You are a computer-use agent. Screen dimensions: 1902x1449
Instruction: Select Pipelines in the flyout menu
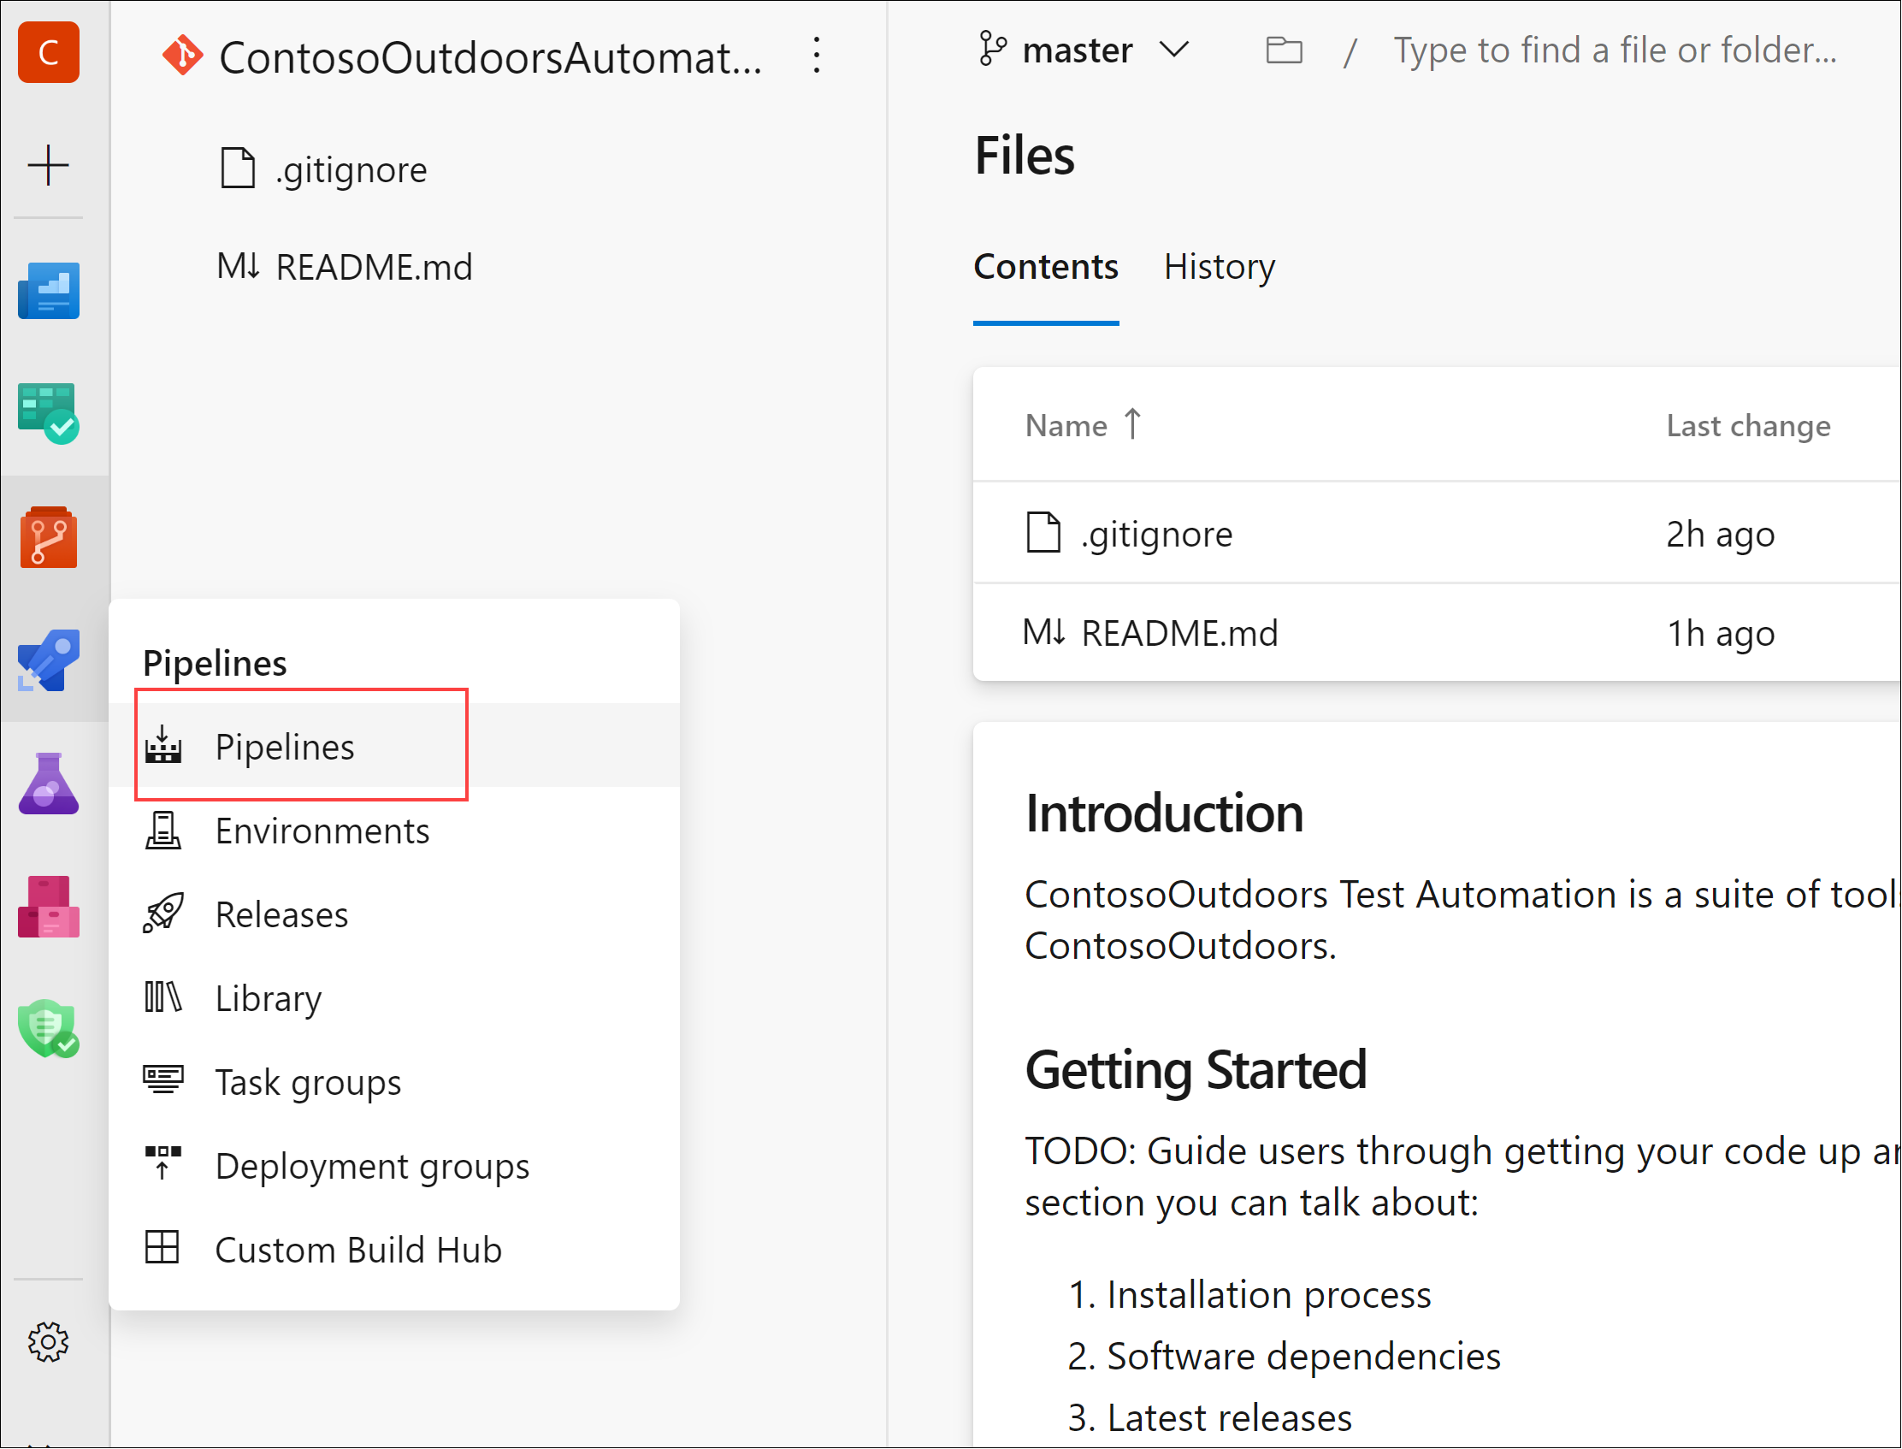click(285, 746)
